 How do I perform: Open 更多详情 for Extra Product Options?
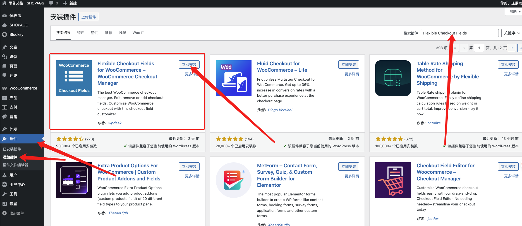coord(192,176)
